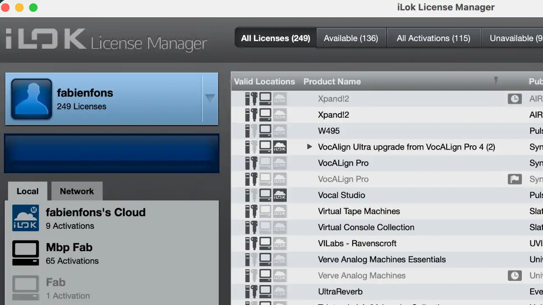543x305 pixels.
Task: Click the iLok USB key icon on Xpand!2 row
Action: pos(254,115)
